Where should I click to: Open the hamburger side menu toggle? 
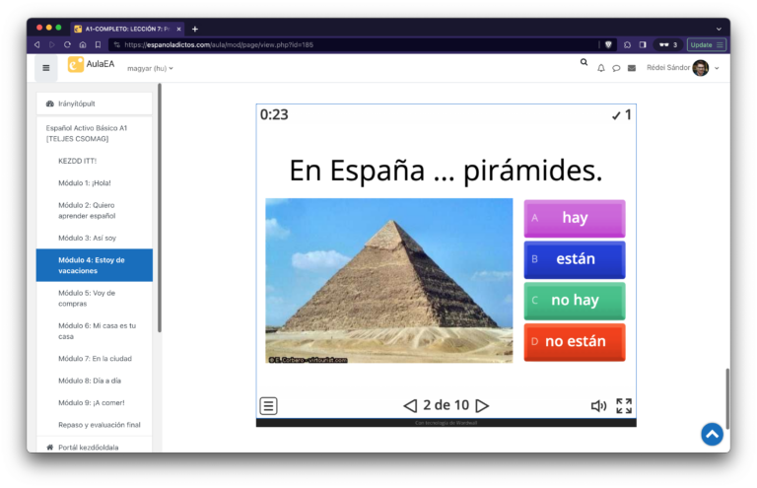point(46,68)
